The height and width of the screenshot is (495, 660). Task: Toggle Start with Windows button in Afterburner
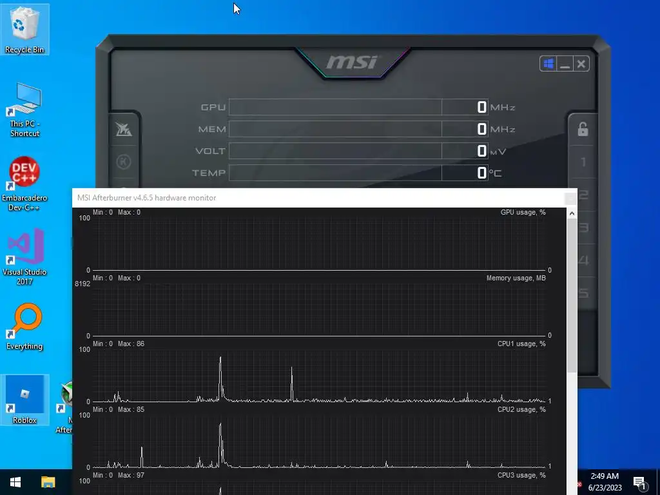(548, 64)
